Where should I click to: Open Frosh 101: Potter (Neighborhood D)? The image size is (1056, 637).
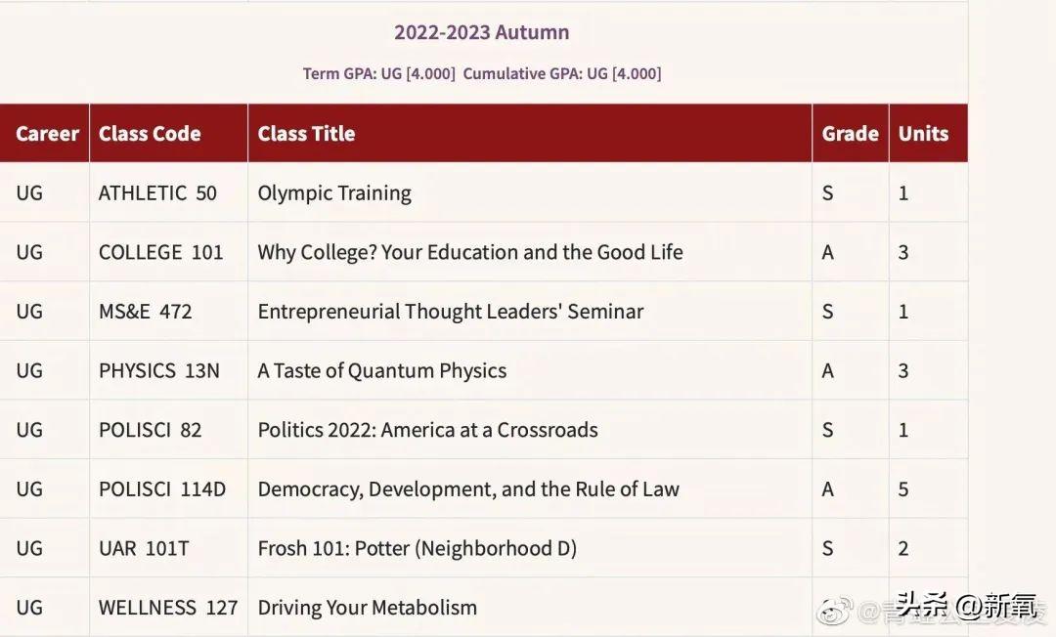point(418,549)
